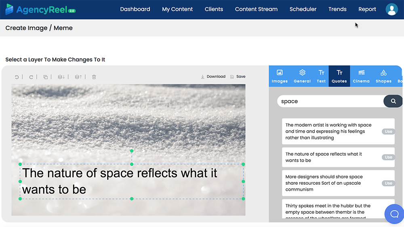Select the Cinema tab

pos(361,76)
